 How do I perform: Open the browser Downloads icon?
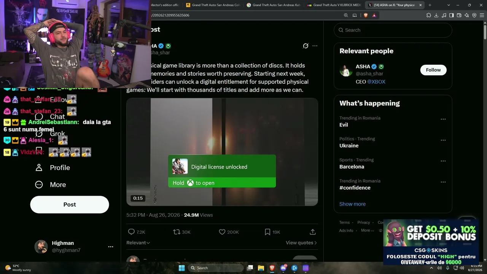[436, 15]
